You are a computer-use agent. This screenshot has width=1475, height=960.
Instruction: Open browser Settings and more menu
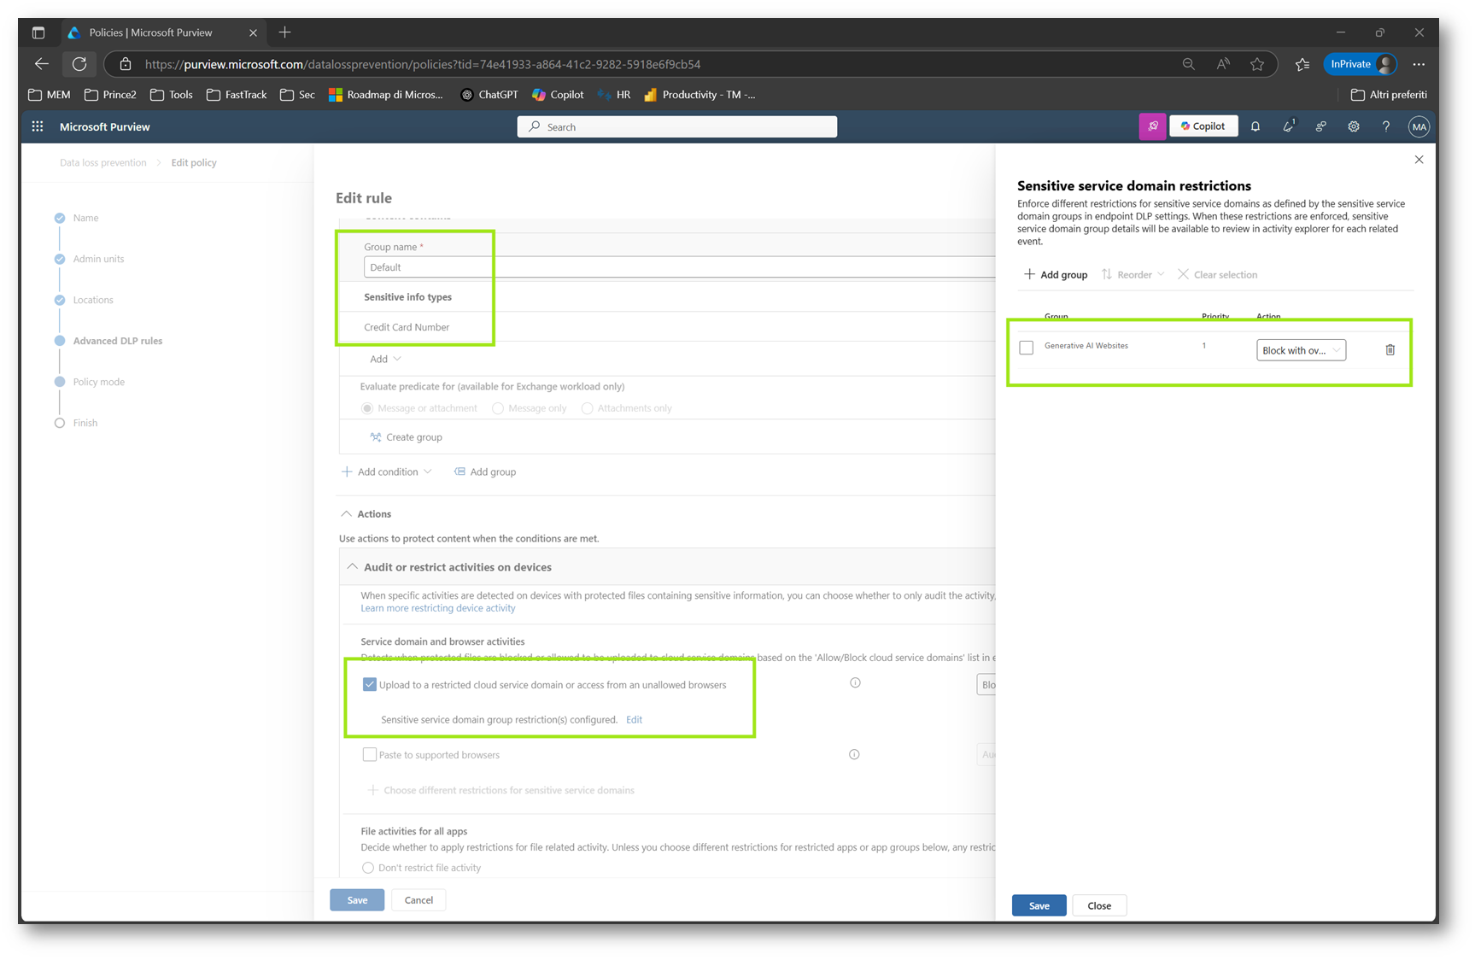(1419, 64)
